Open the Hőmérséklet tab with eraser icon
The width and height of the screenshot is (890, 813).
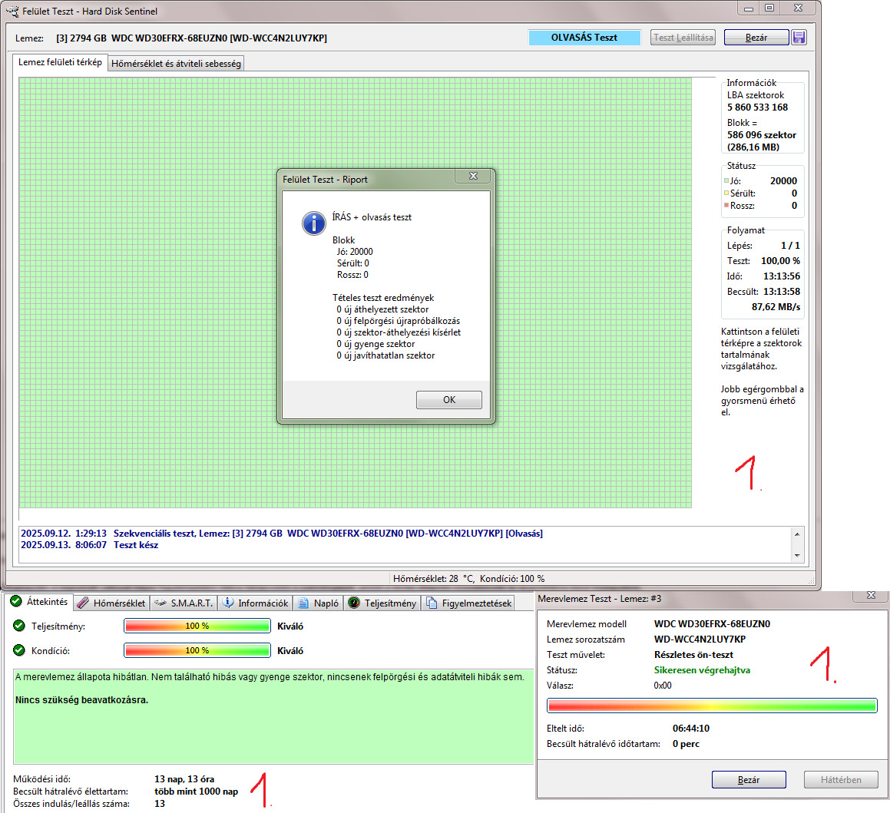click(112, 603)
